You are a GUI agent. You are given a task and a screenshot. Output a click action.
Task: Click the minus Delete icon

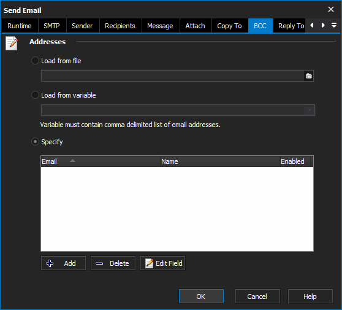pyautogui.click(x=99, y=264)
